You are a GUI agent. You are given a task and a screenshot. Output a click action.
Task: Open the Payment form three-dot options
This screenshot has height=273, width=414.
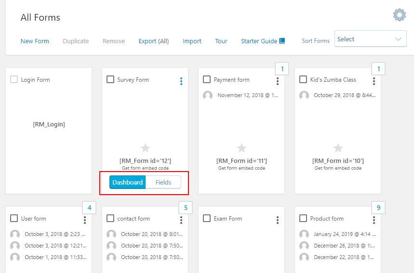point(278,81)
